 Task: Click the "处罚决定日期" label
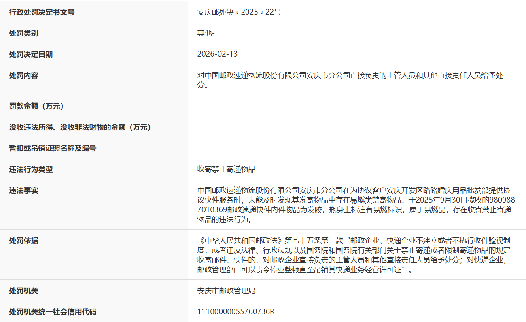(x=31, y=54)
